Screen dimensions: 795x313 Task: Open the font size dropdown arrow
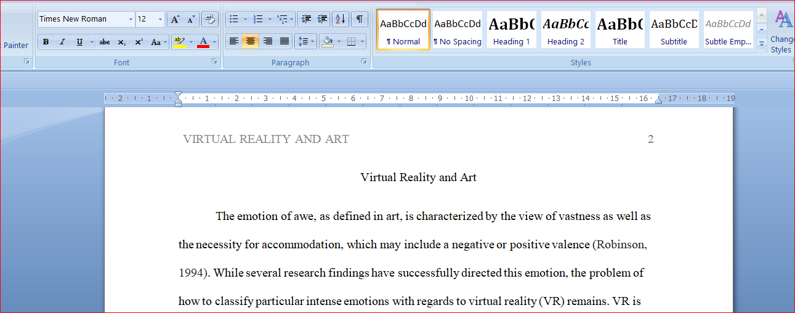160,19
